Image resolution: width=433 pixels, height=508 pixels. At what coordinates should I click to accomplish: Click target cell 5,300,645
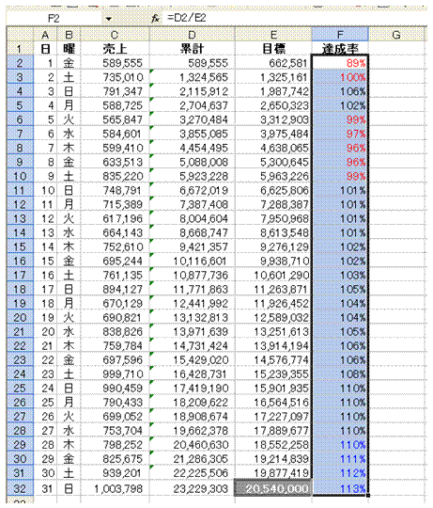click(273, 162)
